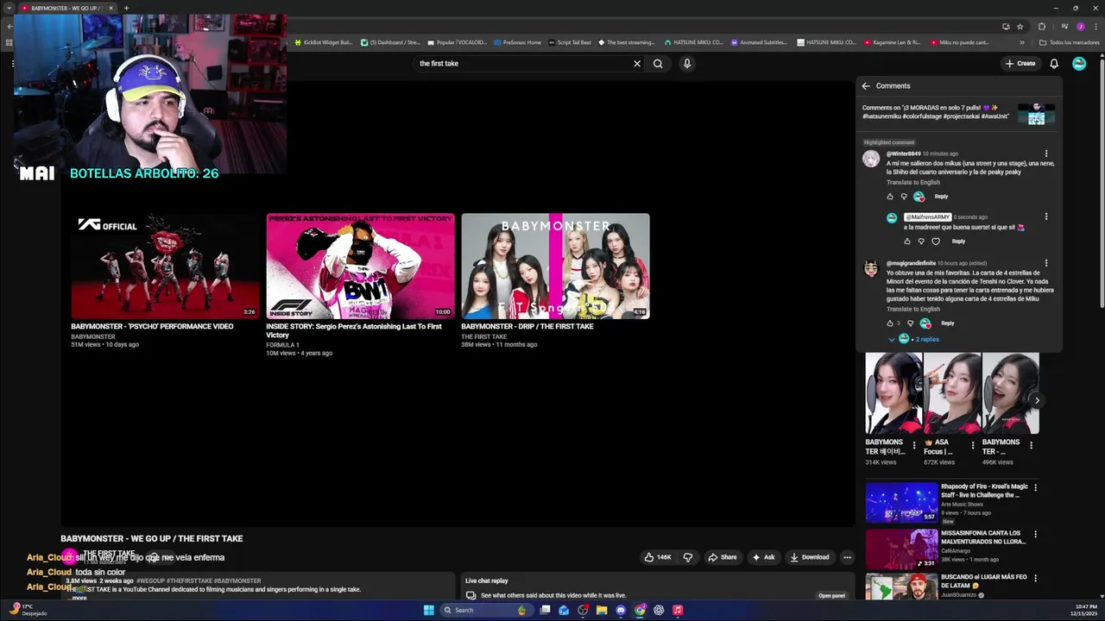1105x621 pixels.
Task: Start voice search with microphone icon
Action: click(687, 64)
